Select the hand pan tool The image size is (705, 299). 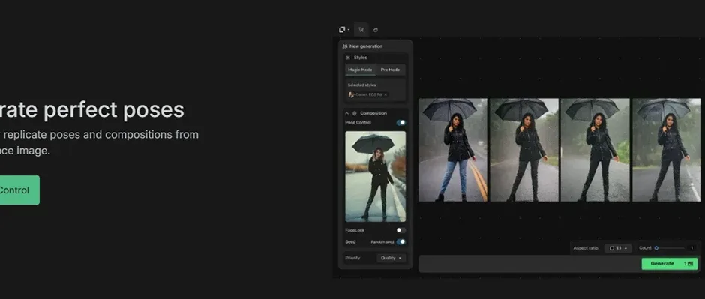pos(376,30)
